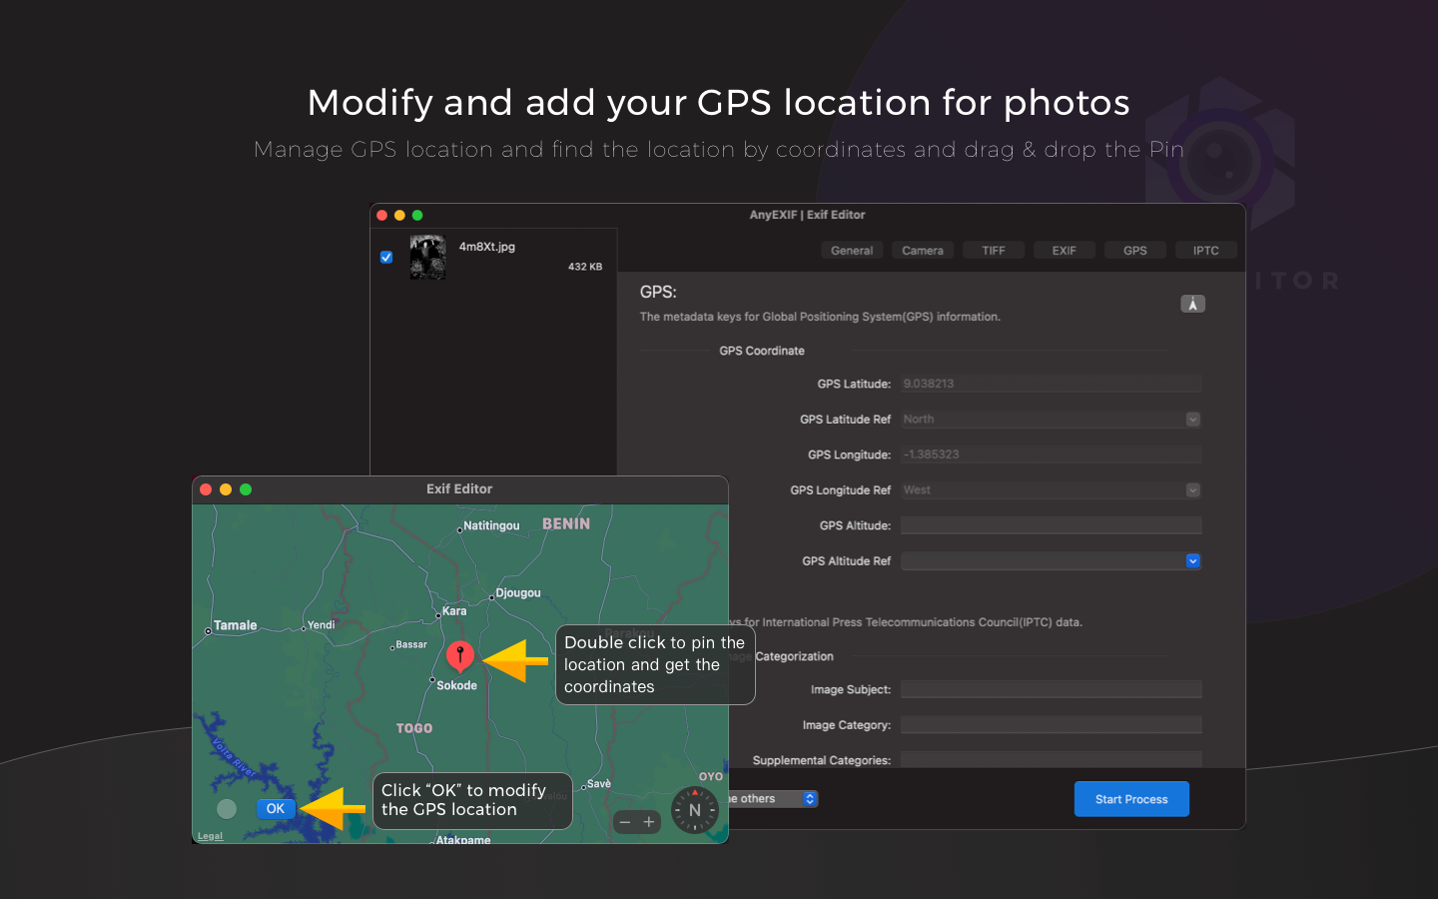The width and height of the screenshot is (1438, 899).
Task: Click the gray round button beside OK
Action: [x=227, y=809]
